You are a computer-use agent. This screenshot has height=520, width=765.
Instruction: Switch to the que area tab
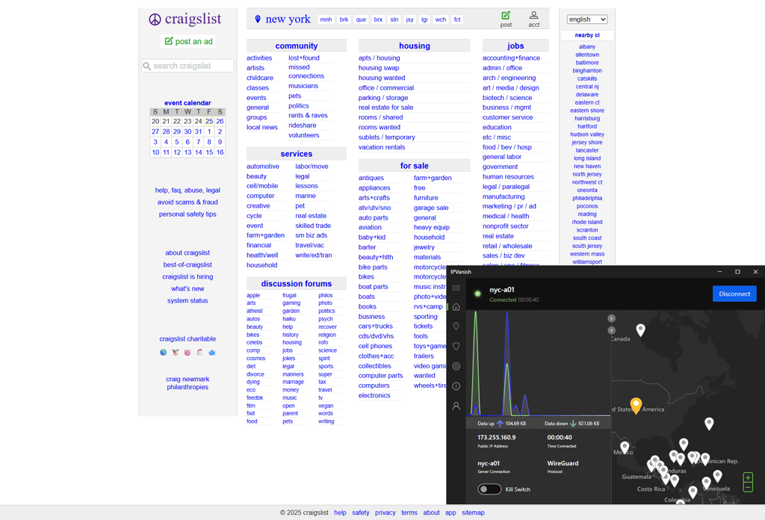coord(361,19)
